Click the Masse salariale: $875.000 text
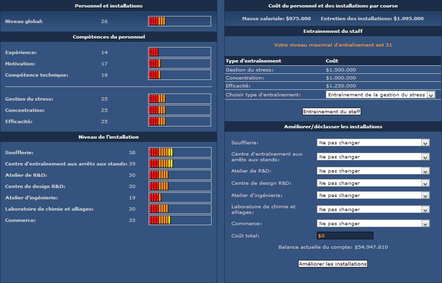This screenshot has width=442, height=283. [276, 19]
